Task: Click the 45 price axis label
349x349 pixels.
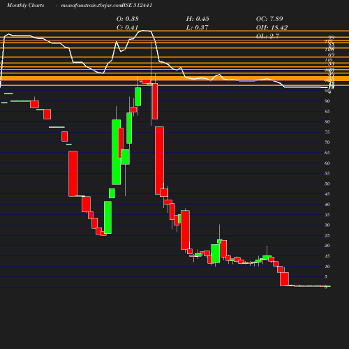Action: pos(327,194)
